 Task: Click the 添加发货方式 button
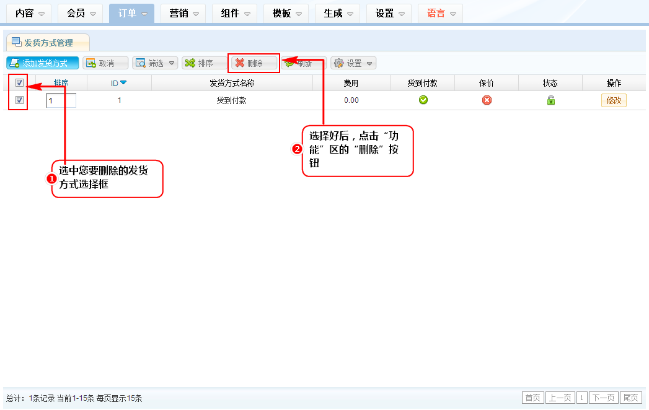coord(43,63)
